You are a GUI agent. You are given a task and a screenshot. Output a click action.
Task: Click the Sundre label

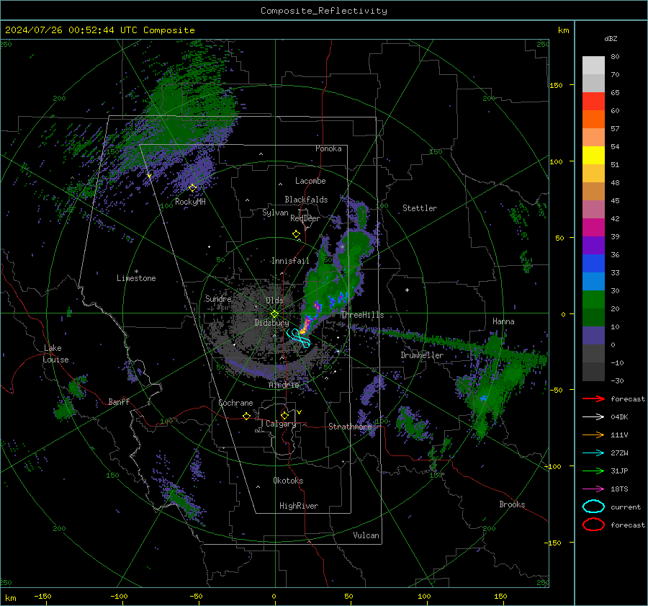pos(218,299)
